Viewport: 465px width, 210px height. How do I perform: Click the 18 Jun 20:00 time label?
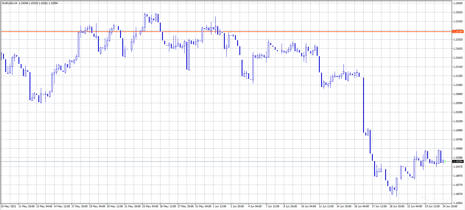click(397, 206)
